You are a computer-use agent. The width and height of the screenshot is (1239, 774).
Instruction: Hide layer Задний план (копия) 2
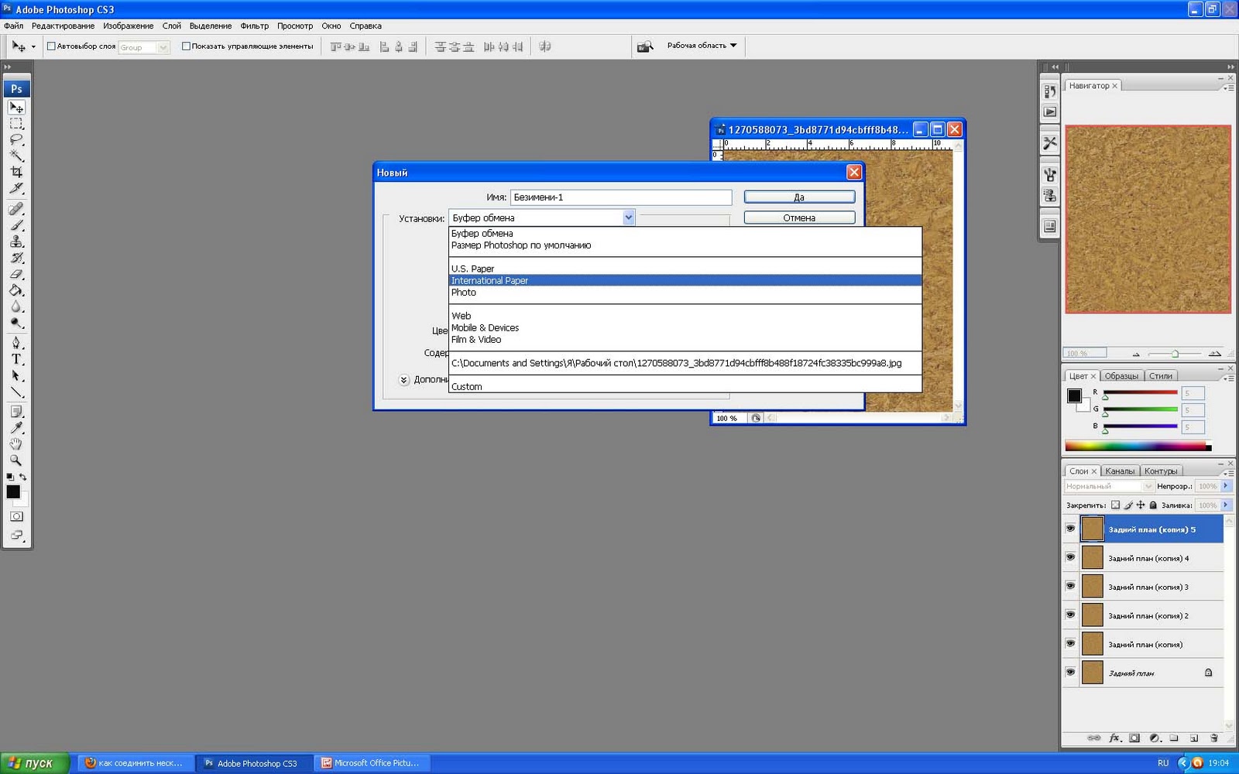(1070, 615)
